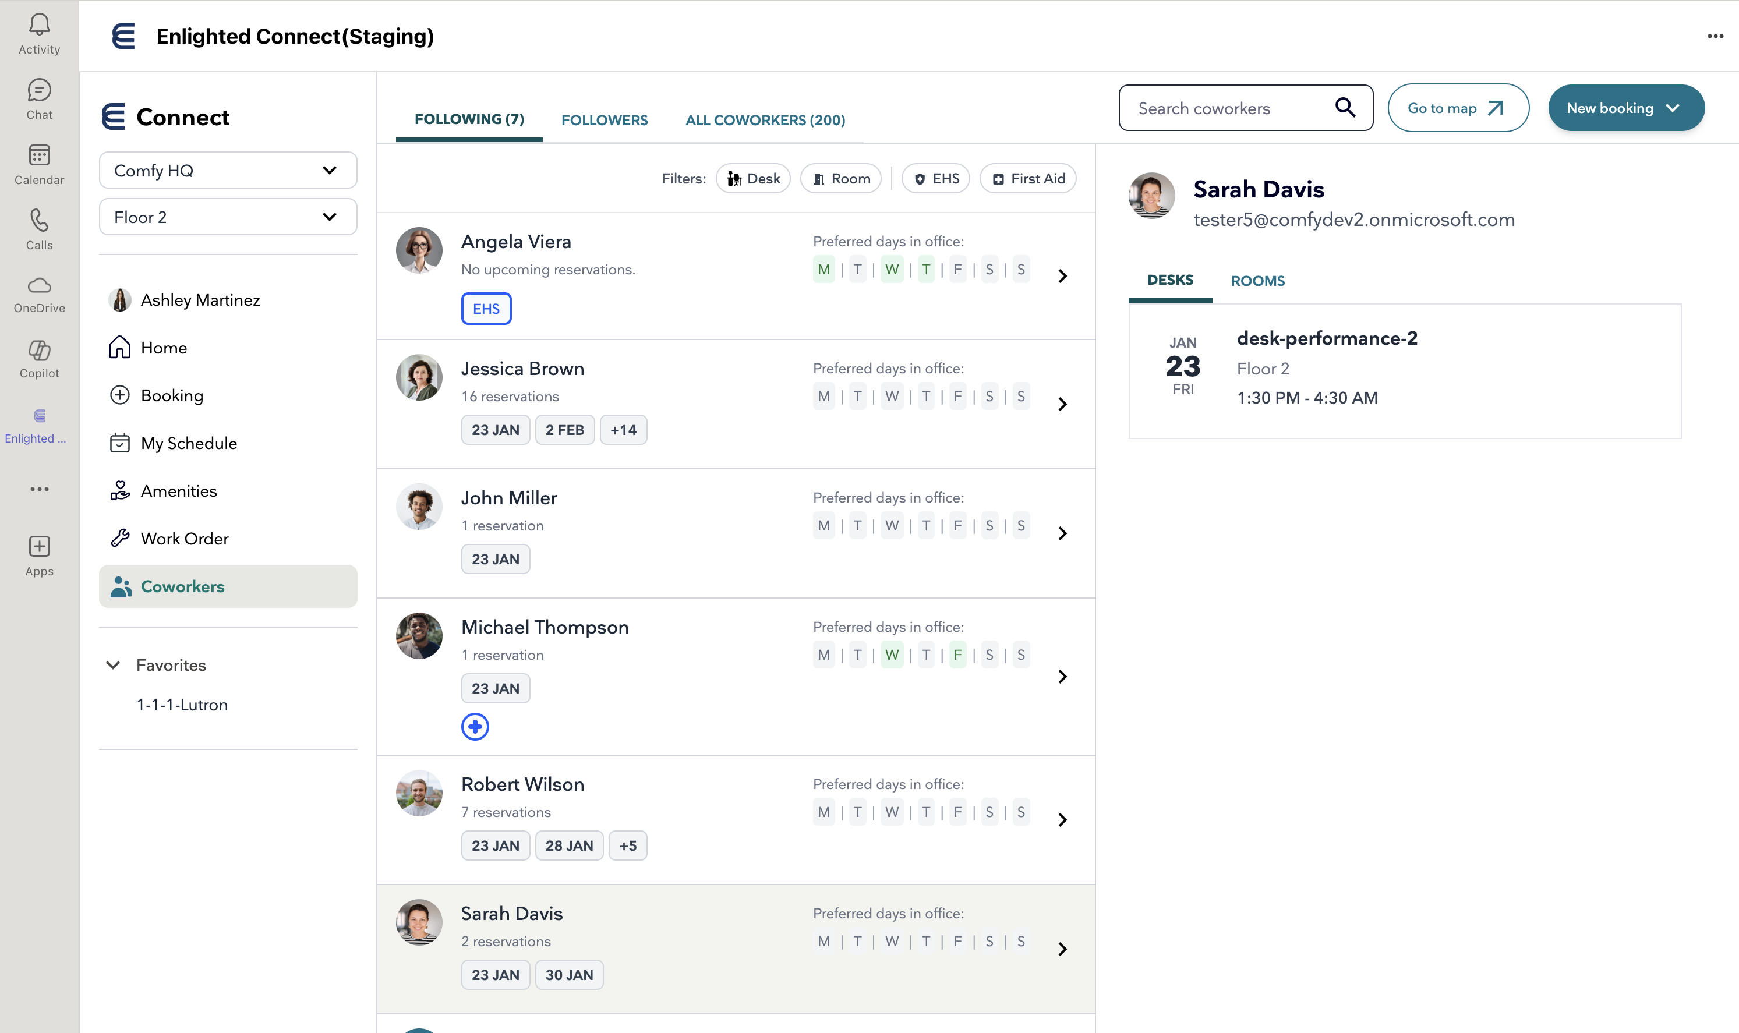Viewport: 1739px width, 1033px height.
Task: Select the Following (7) tab
Action: 469,119
